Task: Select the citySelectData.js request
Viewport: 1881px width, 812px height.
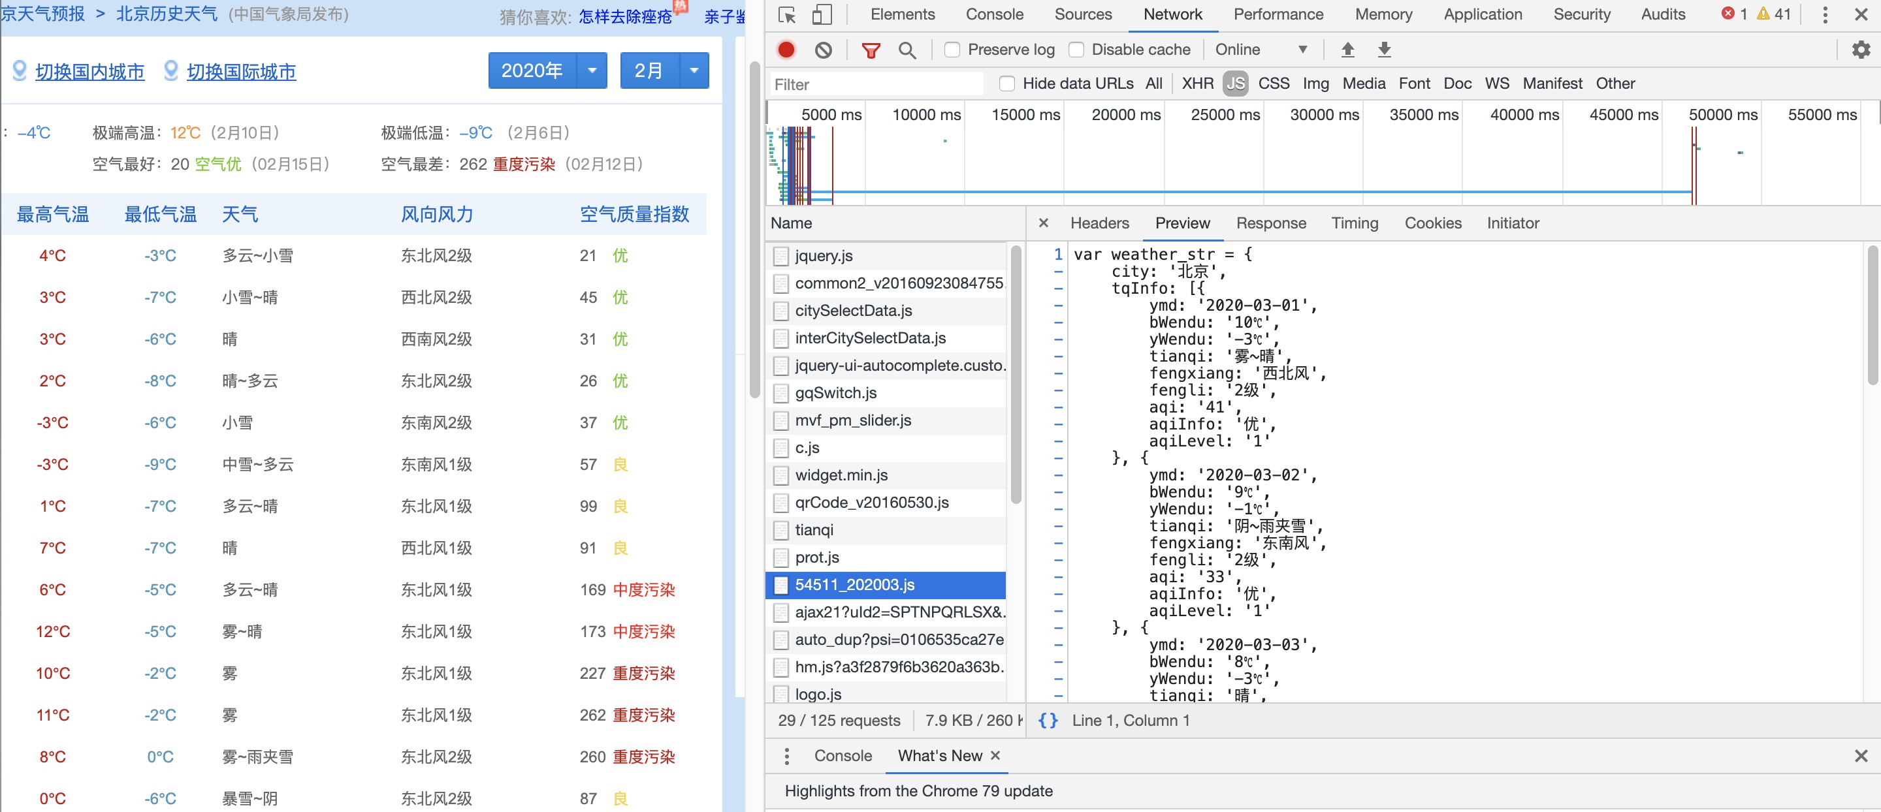Action: pyautogui.click(x=886, y=310)
